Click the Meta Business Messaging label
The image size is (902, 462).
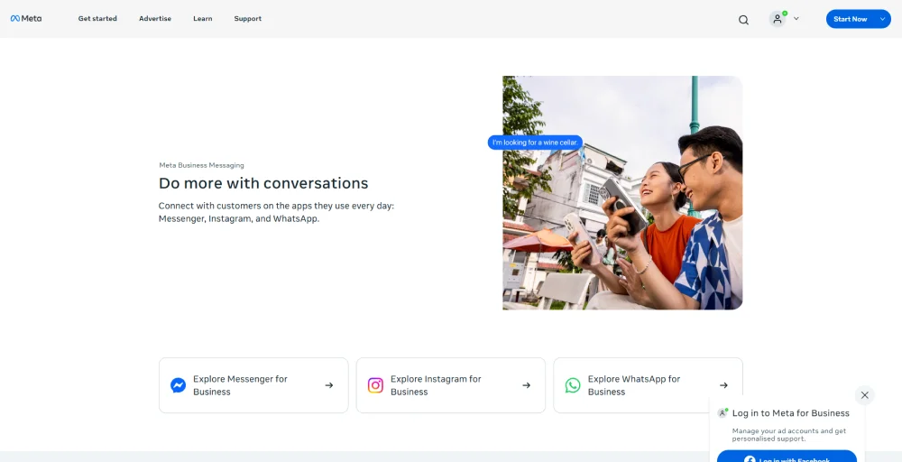pyautogui.click(x=201, y=165)
